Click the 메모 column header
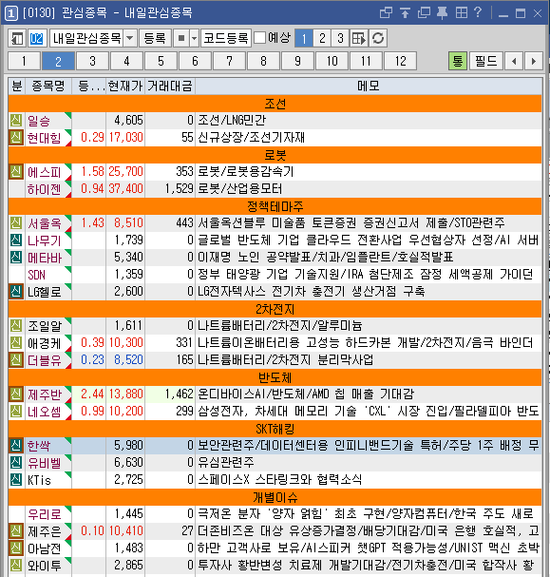Viewport: 550px width, 577px height. (x=369, y=87)
